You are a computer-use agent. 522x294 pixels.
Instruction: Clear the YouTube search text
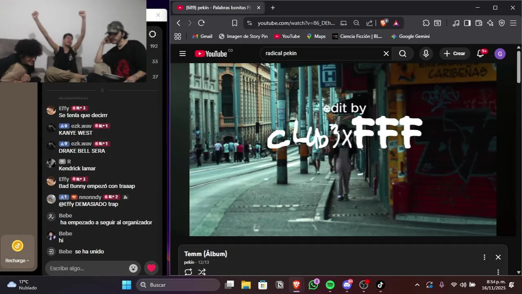(x=386, y=53)
